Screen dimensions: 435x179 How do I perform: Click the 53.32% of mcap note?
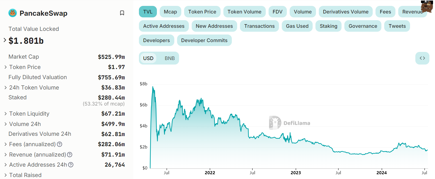pos(104,104)
